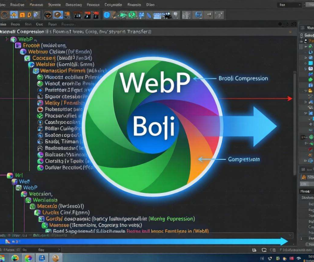
Task: Select the 'Dolfver Becolfod' tree row
Action: click(x=65, y=168)
